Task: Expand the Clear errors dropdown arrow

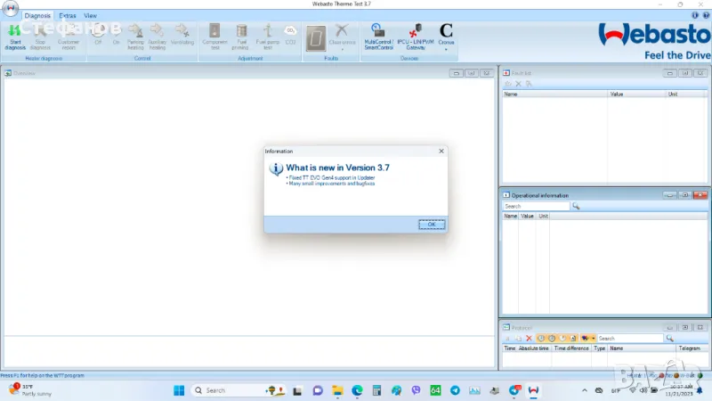Action: (342, 49)
